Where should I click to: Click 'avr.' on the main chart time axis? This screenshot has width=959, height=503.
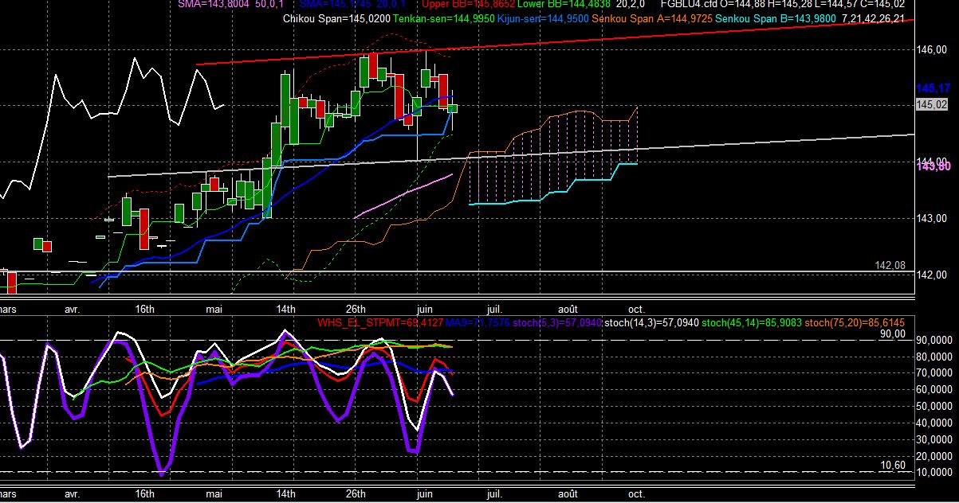click(x=73, y=309)
